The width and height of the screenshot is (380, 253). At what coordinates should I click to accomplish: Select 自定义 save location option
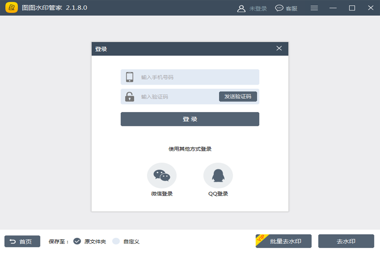point(116,241)
